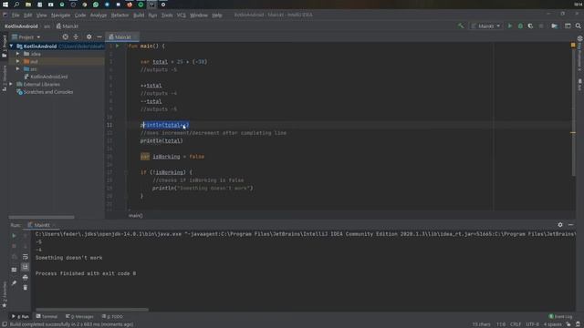
Task: Hide the Project tool window
Action: tap(99, 36)
